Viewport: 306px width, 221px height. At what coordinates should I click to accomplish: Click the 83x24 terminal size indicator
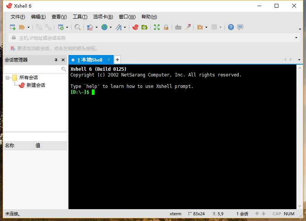pos(196,214)
